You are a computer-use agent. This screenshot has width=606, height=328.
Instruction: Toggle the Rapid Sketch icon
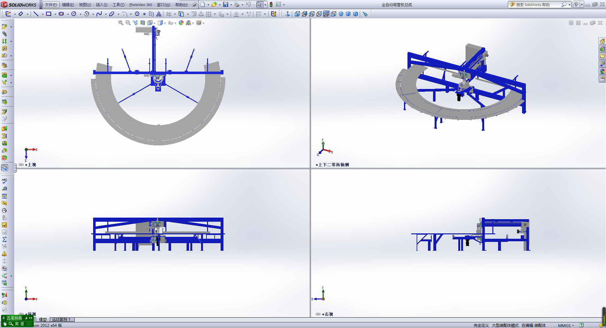[274, 14]
